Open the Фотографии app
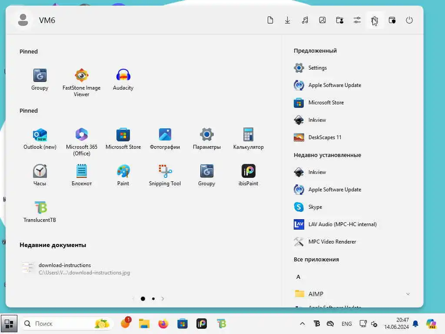Screen dimensions: 445x334 pyautogui.click(x=165, y=139)
